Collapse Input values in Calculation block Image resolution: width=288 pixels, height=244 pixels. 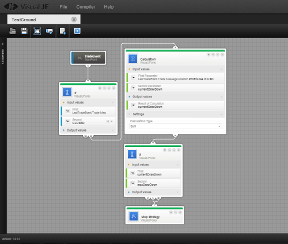point(221,69)
